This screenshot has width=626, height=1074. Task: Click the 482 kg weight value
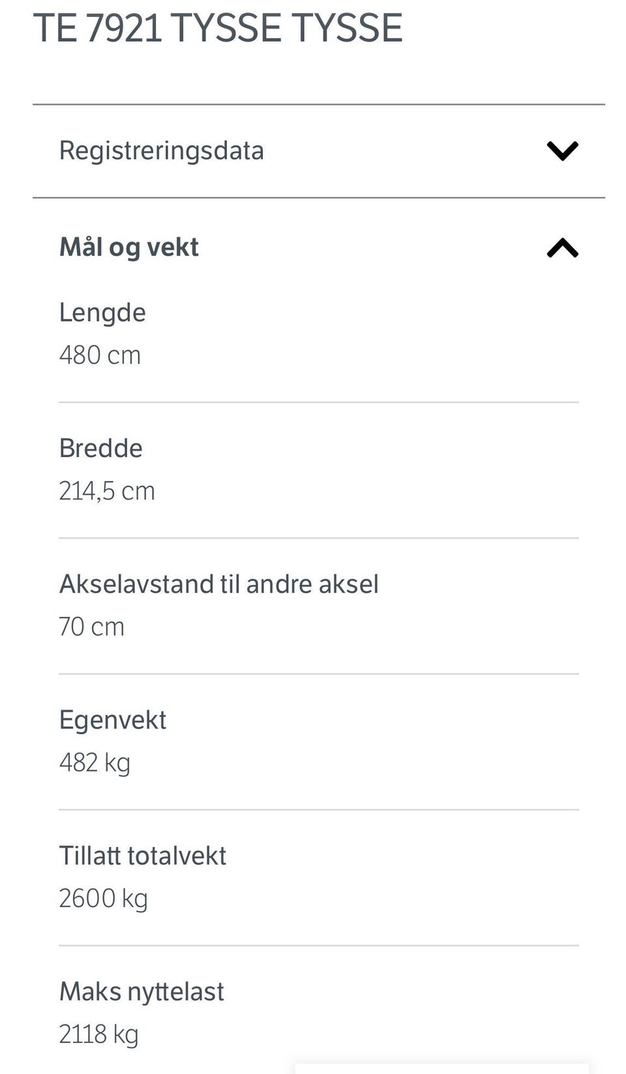coord(95,763)
